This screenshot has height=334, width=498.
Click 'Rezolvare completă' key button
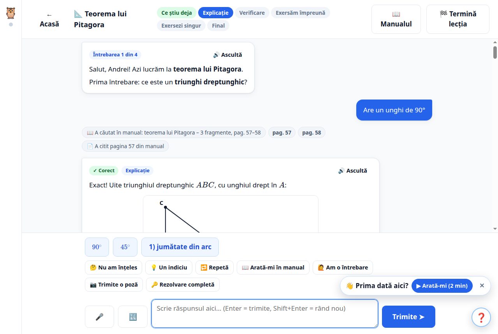(183, 285)
